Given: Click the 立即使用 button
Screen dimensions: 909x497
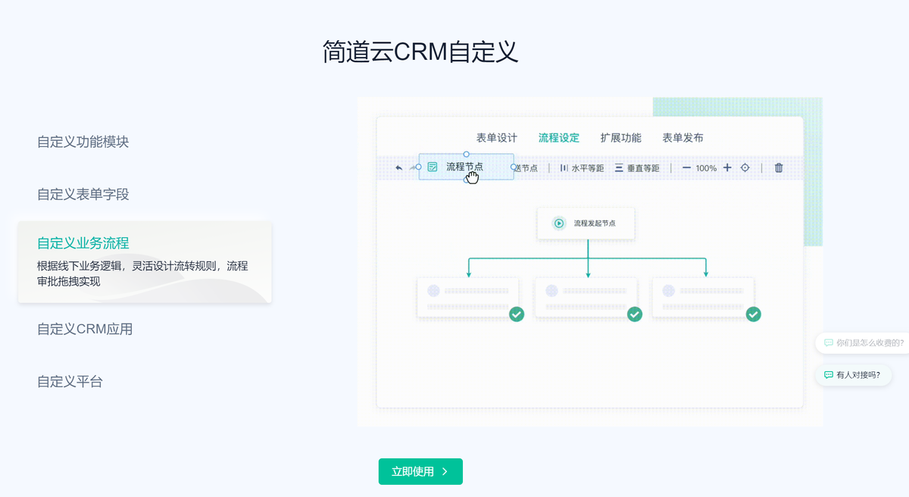Looking at the screenshot, I should (x=420, y=471).
